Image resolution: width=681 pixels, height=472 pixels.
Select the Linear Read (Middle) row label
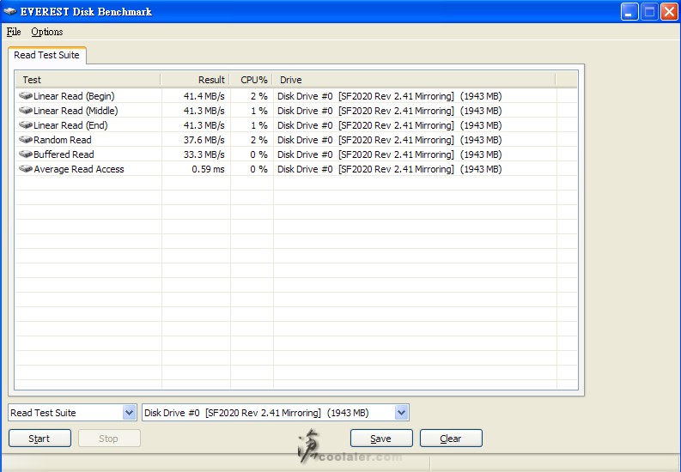[x=76, y=111]
